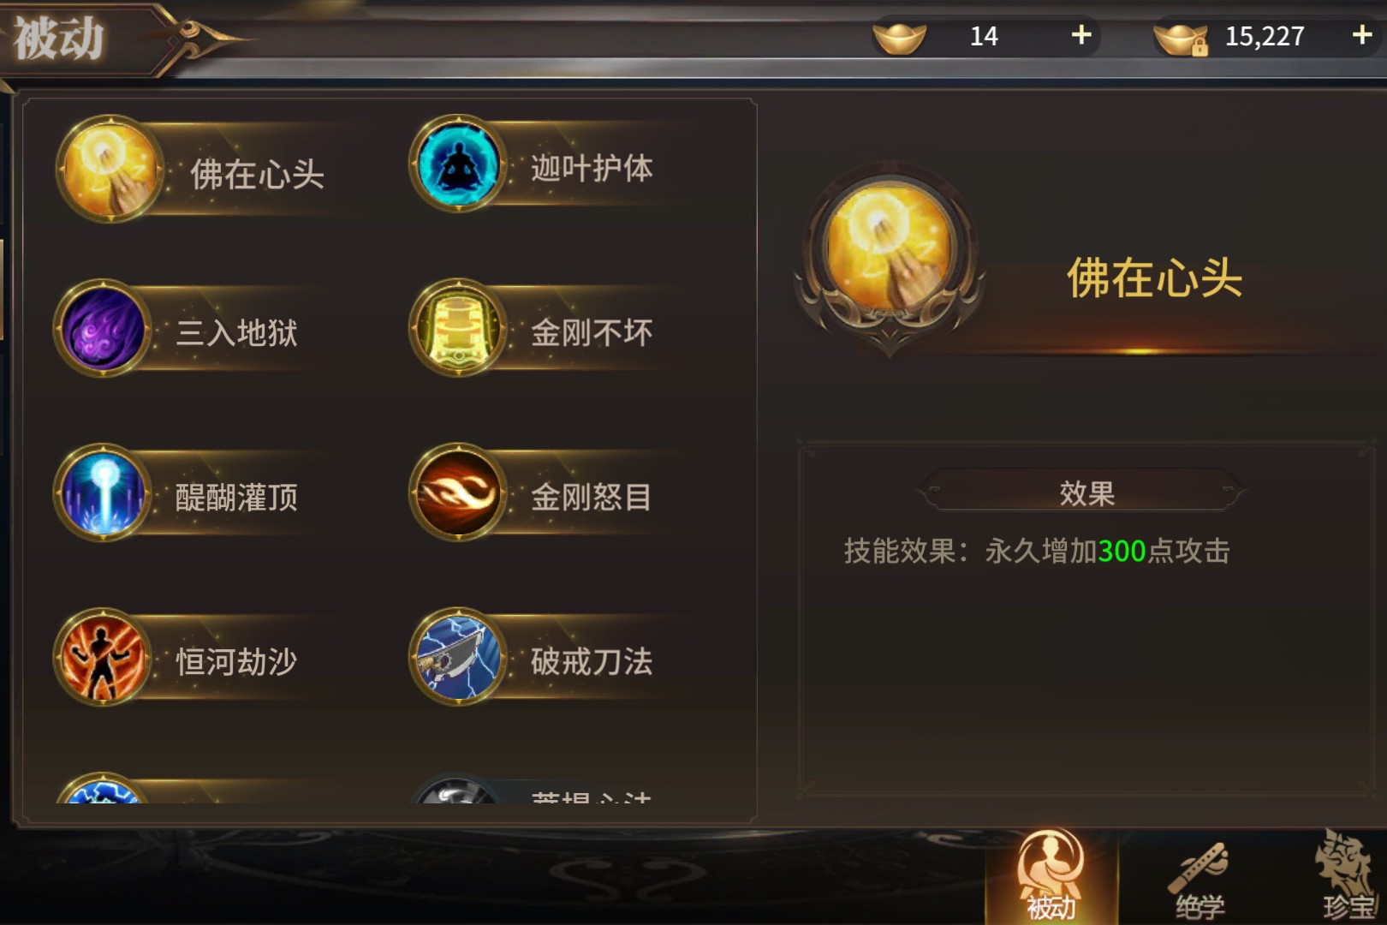
Task: Click the 金刚不坏 skill name label
Action: (592, 332)
